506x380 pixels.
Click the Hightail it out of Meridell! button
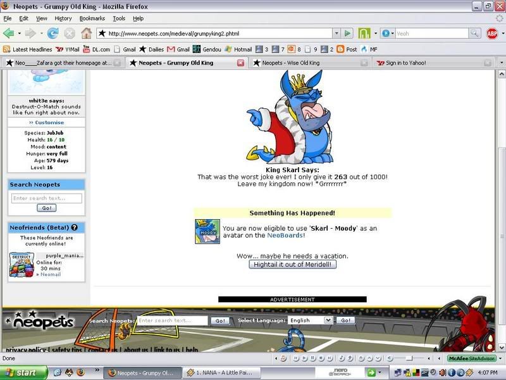click(x=292, y=264)
